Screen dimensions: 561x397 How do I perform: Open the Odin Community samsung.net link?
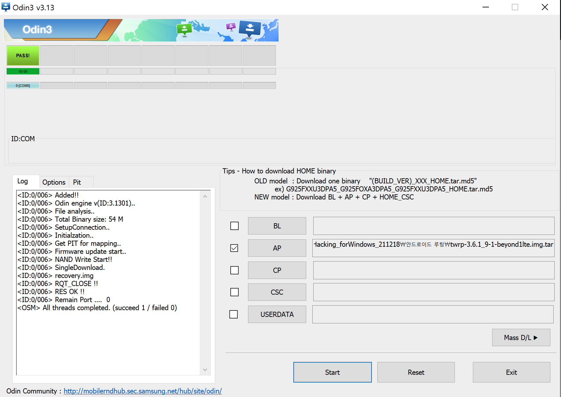click(143, 391)
